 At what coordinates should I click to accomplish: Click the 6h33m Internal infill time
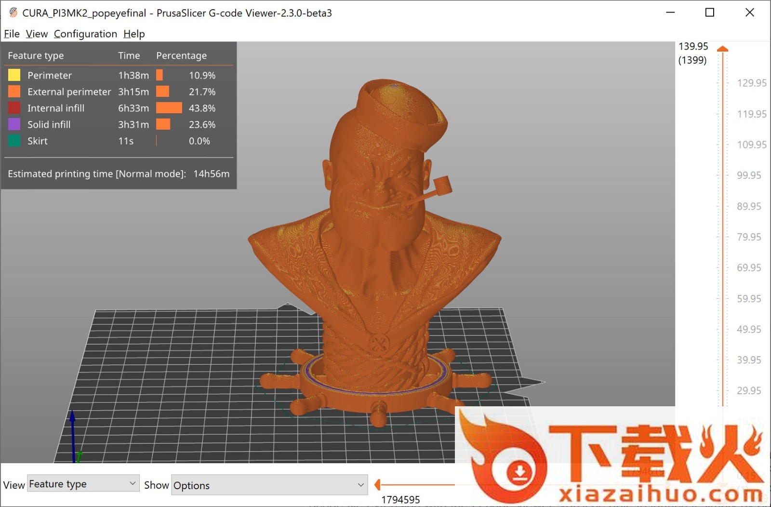coord(133,108)
